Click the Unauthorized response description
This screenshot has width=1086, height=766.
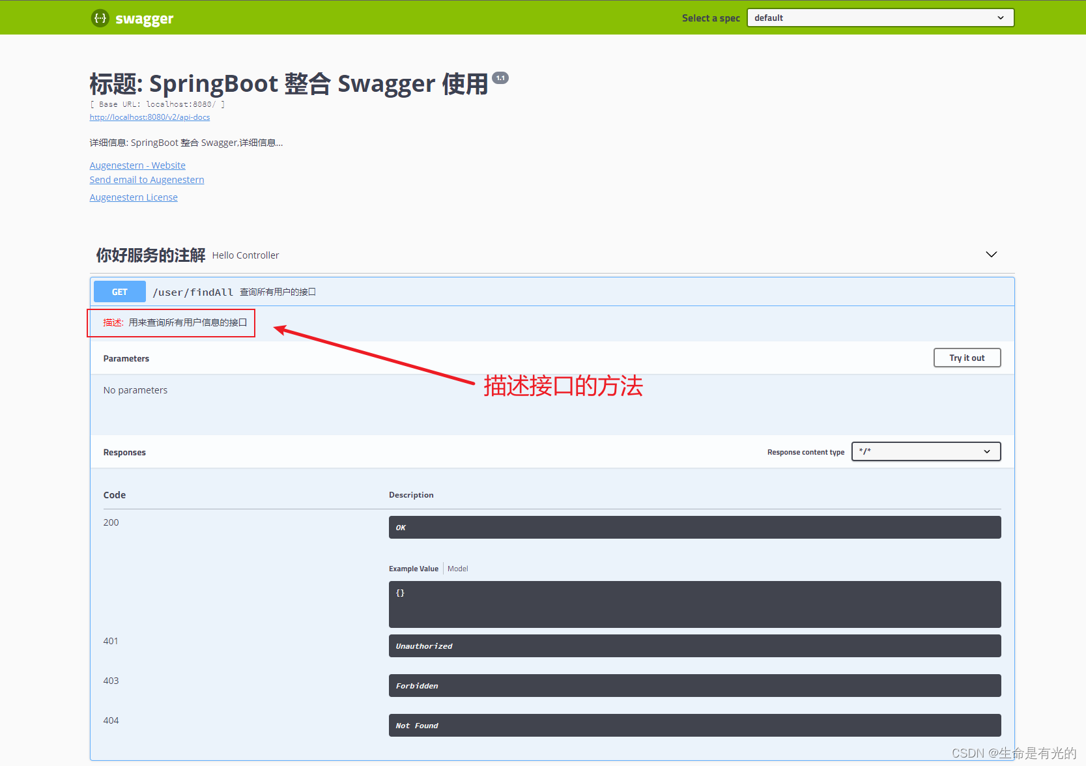click(694, 646)
